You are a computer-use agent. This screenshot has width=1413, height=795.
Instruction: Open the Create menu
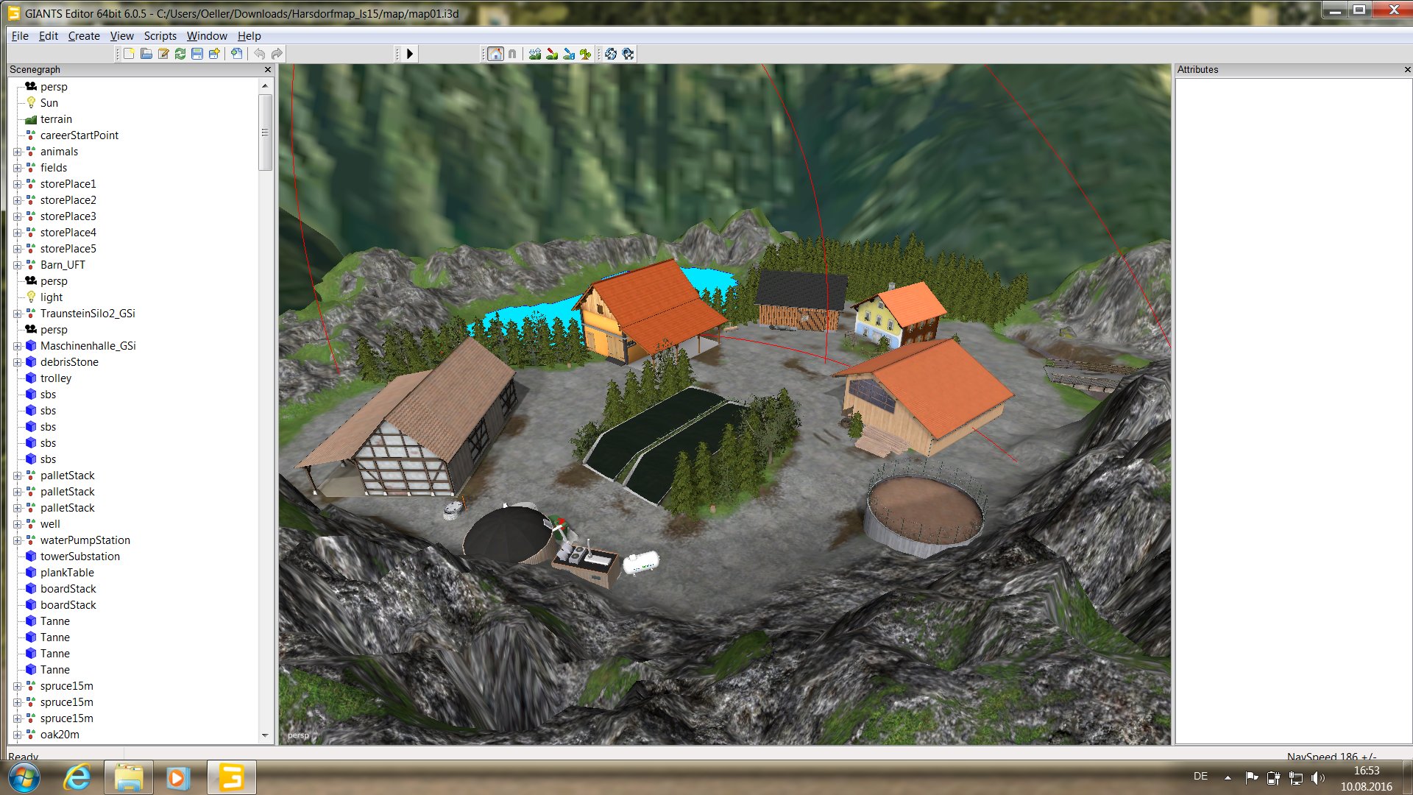coord(84,35)
